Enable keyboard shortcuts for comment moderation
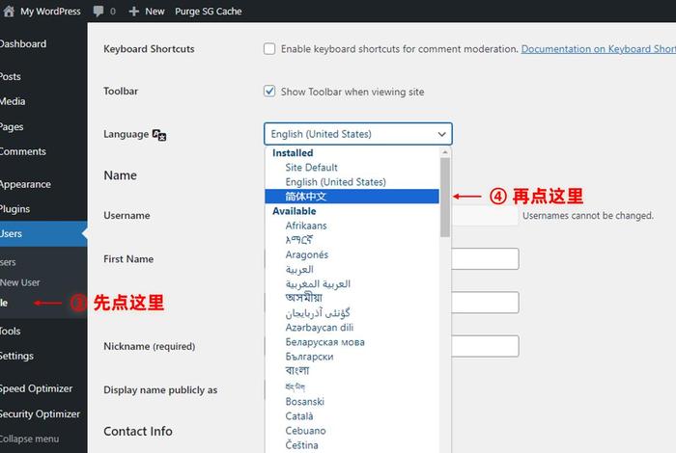This screenshot has width=676, height=453. point(269,49)
